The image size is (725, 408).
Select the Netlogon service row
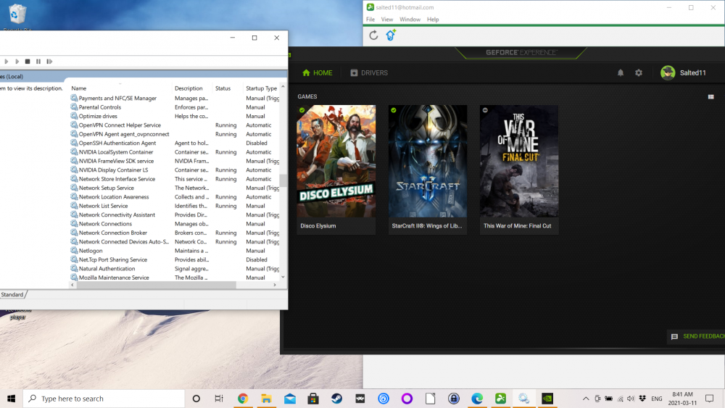(x=175, y=251)
